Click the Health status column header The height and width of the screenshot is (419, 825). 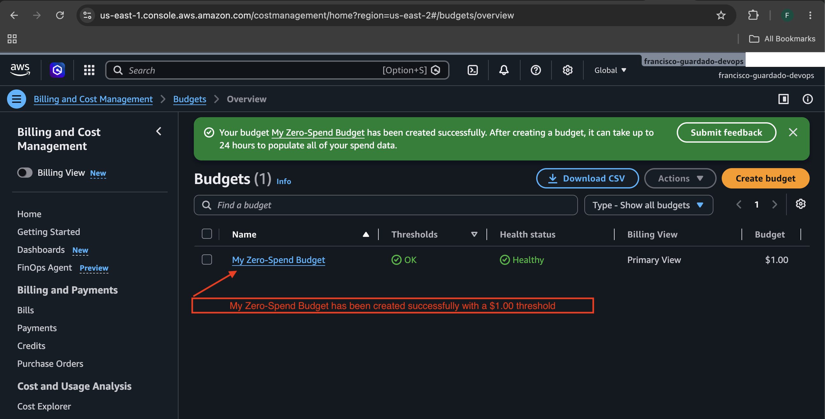[528, 234]
